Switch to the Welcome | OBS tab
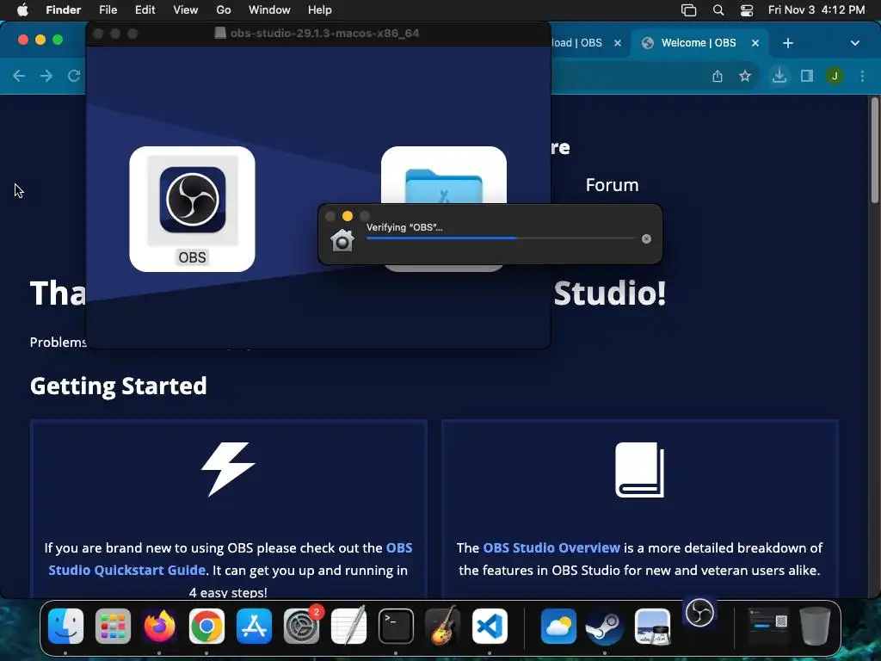Screen dimensions: 881x661 pos(699,43)
